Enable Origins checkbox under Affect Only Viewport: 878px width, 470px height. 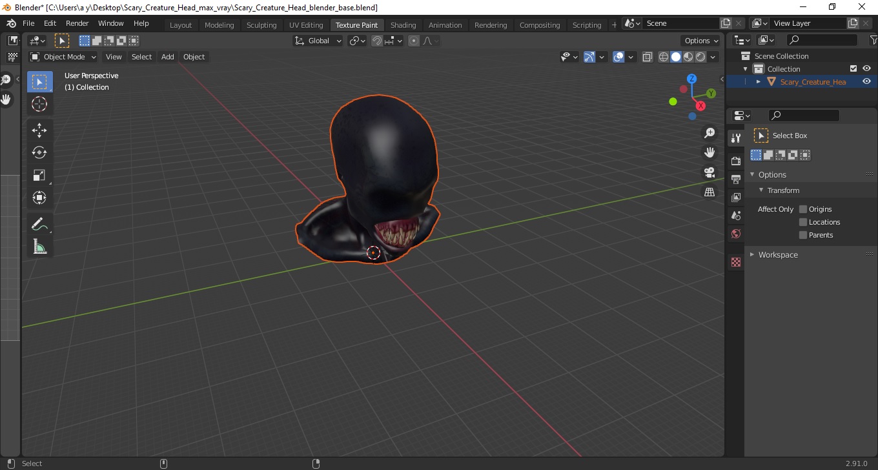point(803,209)
